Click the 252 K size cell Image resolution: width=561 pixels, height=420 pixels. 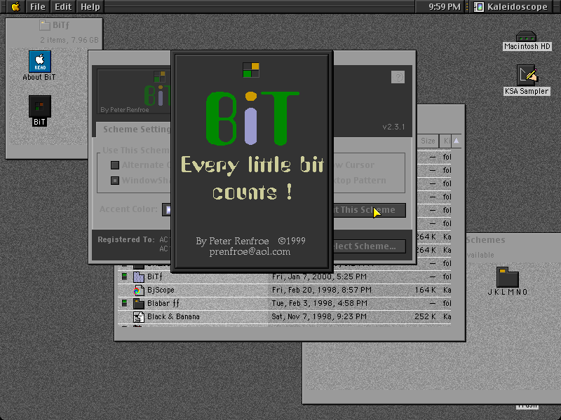[x=425, y=317]
